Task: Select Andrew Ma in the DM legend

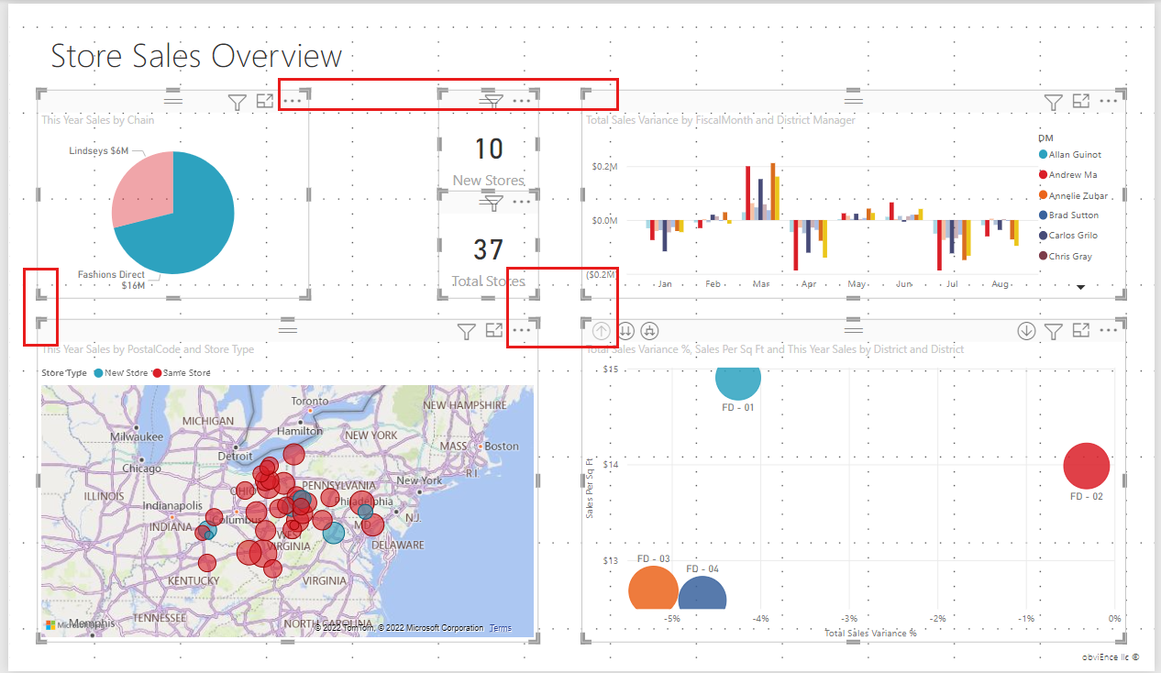Action: [x=1067, y=175]
